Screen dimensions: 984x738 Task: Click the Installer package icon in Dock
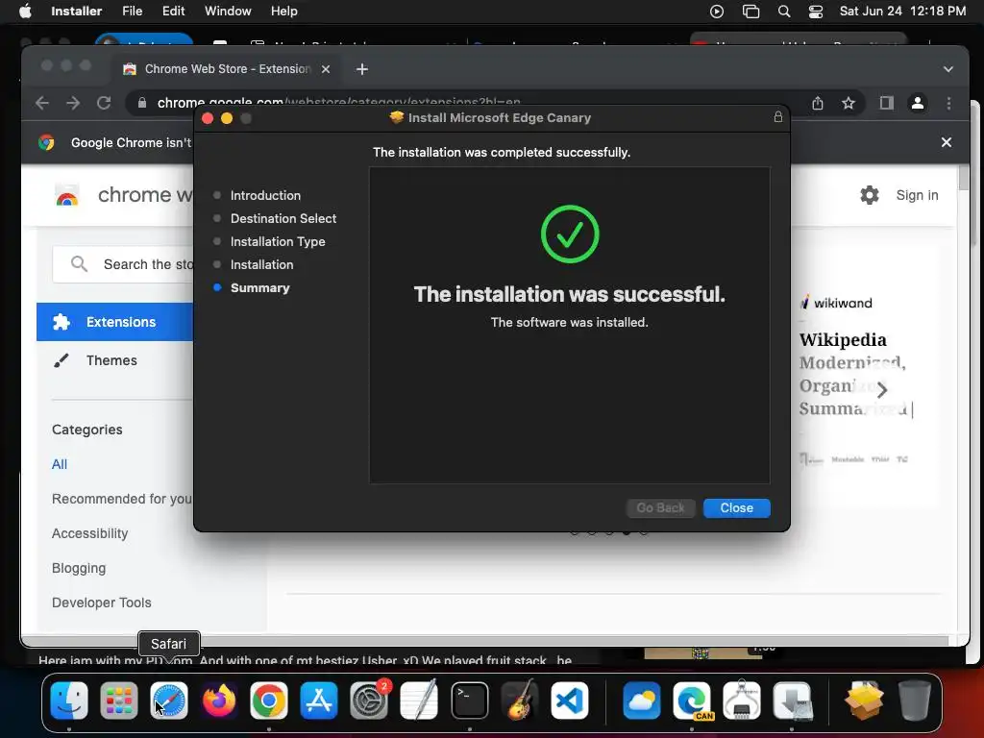pos(864,700)
